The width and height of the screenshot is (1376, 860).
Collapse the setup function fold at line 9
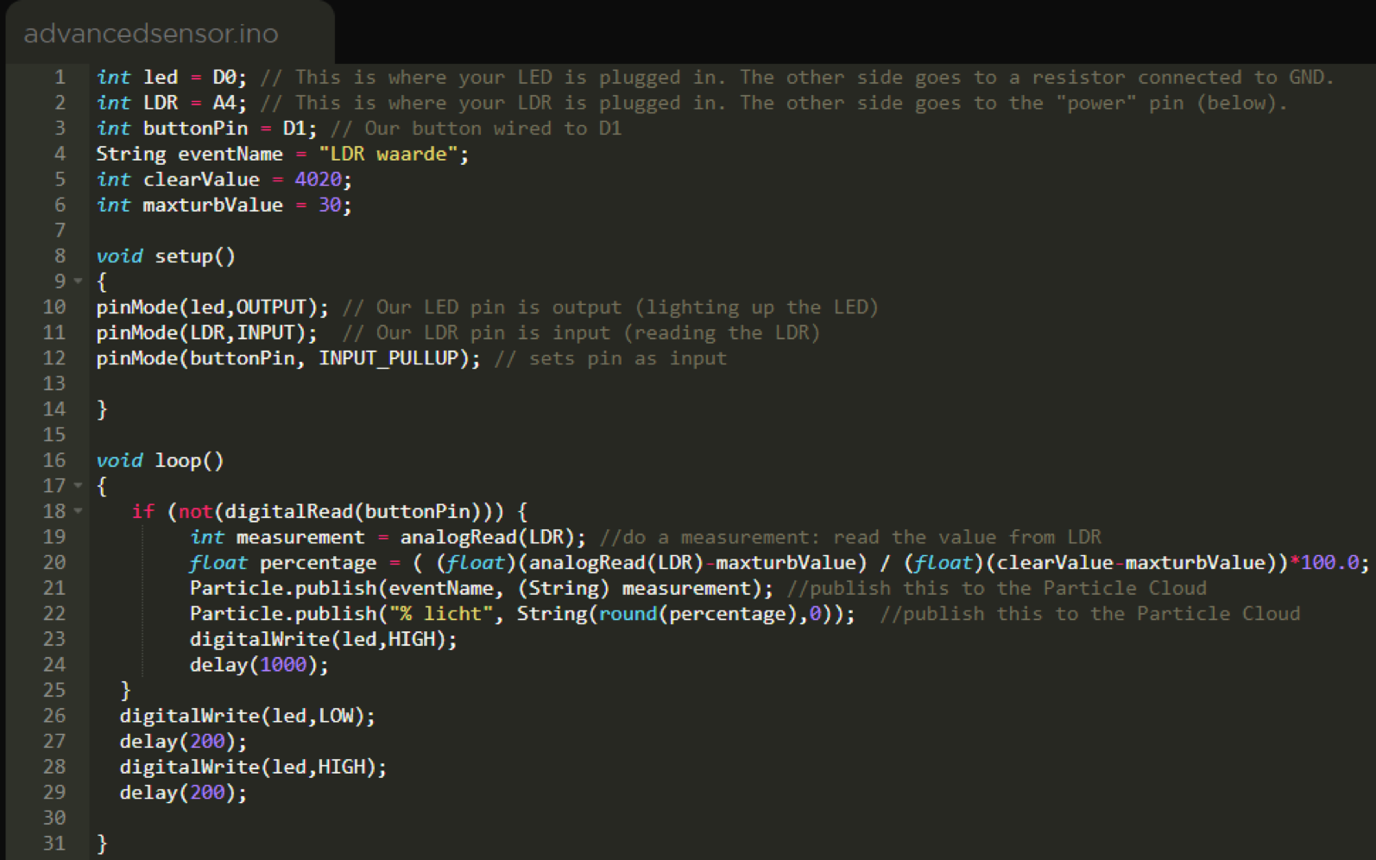click(78, 281)
